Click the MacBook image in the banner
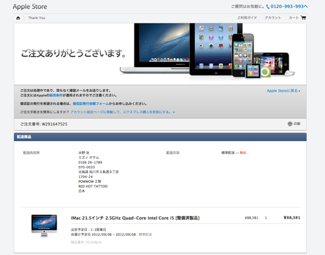 (155, 49)
